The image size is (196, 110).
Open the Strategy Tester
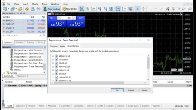click(182, 106)
